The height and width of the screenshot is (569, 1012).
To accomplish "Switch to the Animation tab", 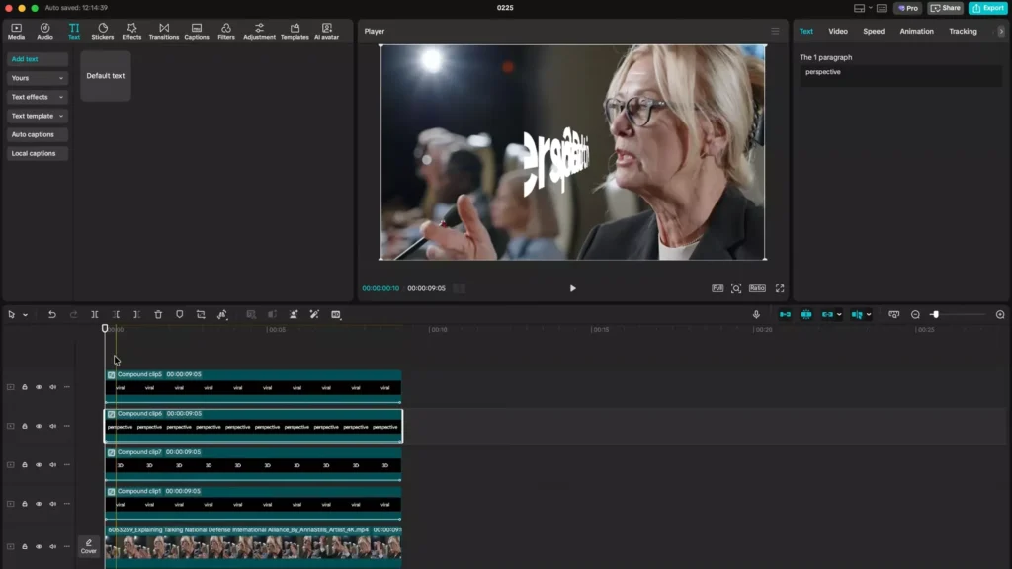I will click(916, 31).
